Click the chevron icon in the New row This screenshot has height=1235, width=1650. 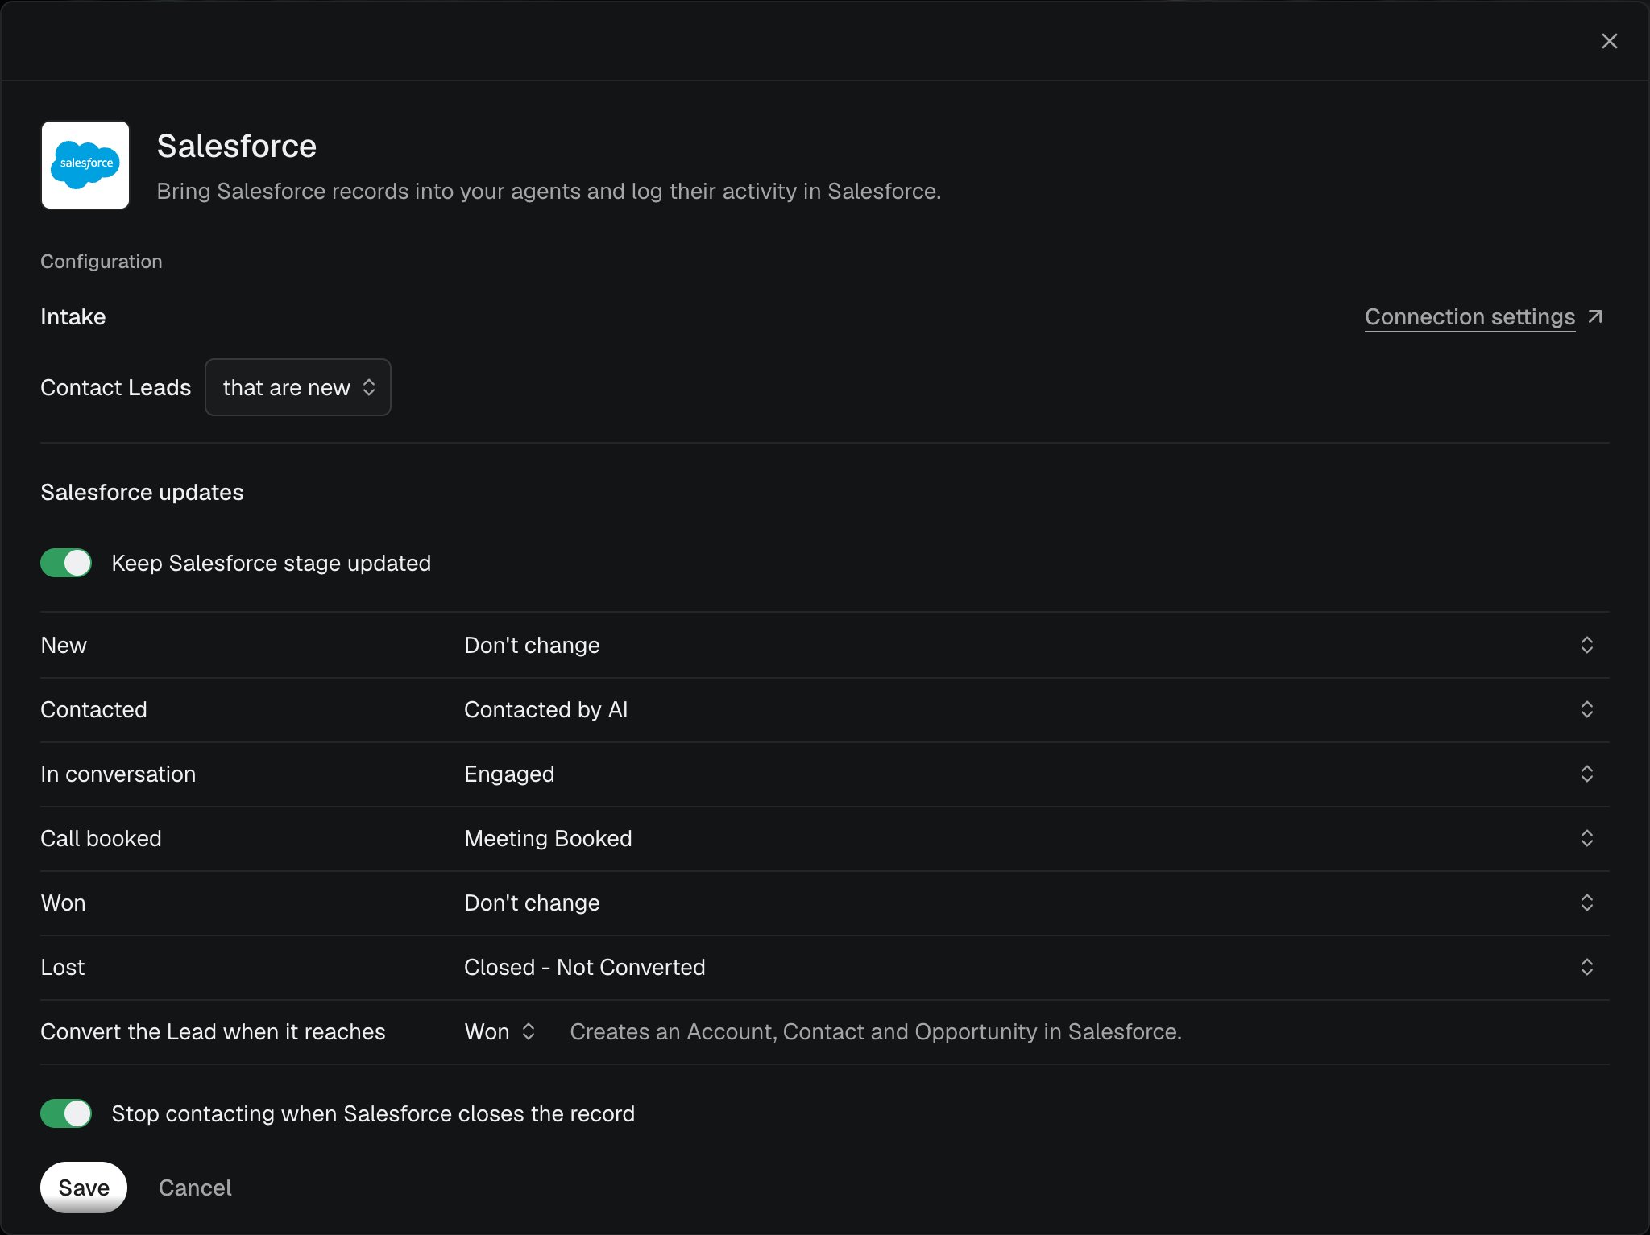point(1586,645)
